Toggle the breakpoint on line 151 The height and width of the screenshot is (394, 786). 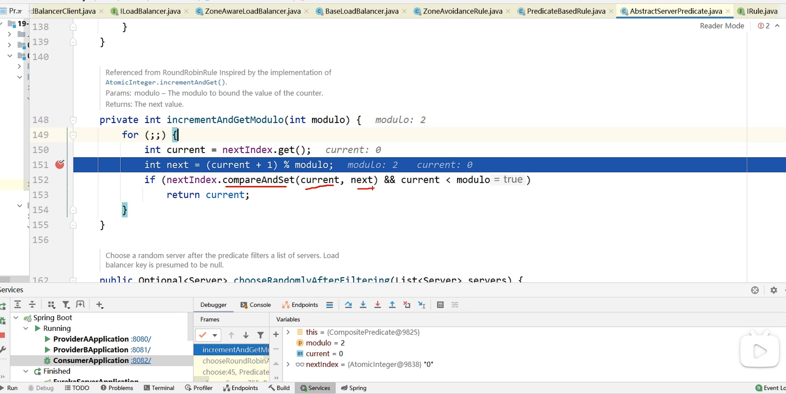(x=60, y=165)
